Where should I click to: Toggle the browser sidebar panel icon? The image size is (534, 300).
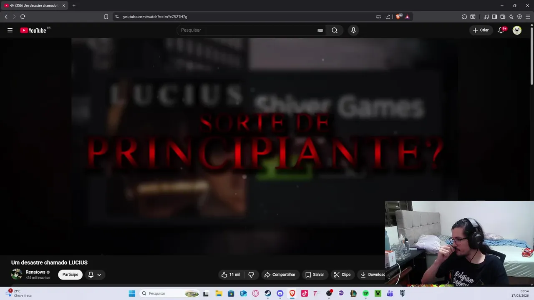[494, 17]
